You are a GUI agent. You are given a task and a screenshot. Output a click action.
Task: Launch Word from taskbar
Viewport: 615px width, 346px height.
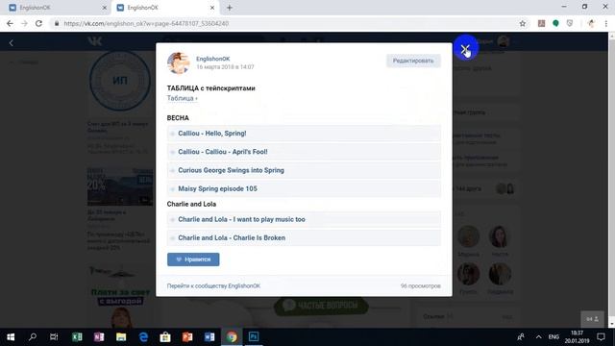tap(209, 337)
